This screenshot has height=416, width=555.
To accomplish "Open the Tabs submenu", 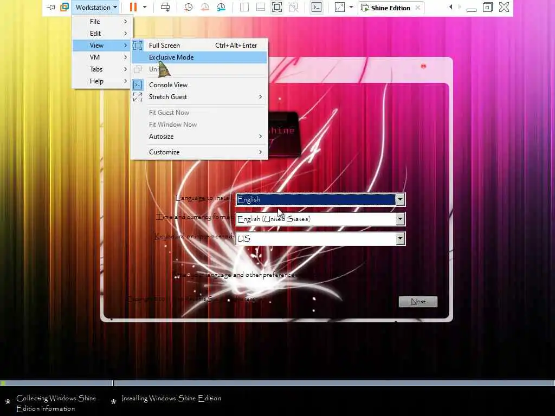I will pyautogui.click(x=101, y=69).
